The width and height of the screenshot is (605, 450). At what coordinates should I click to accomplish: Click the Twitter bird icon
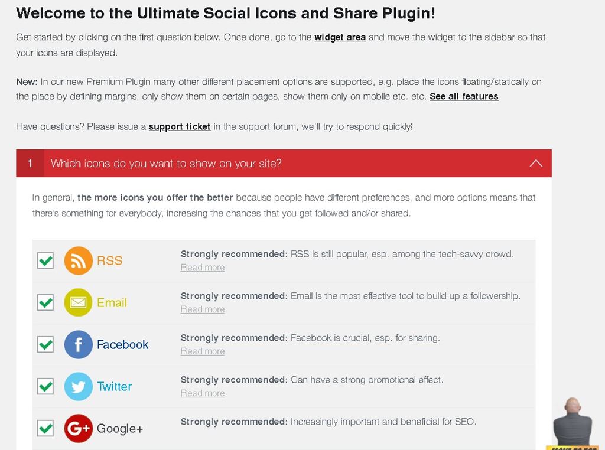coord(78,386)
